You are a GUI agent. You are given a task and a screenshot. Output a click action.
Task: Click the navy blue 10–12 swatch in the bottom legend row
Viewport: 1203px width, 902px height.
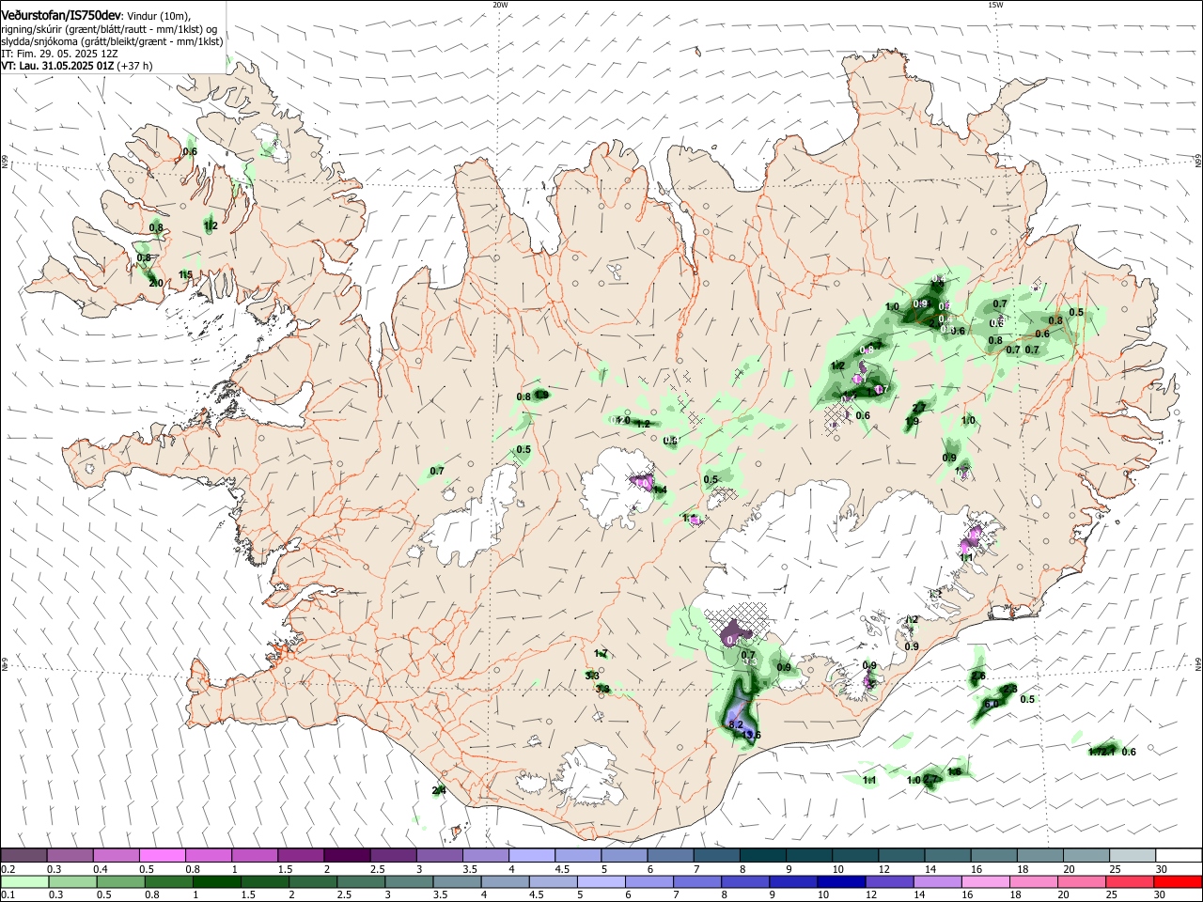point(840,881)
